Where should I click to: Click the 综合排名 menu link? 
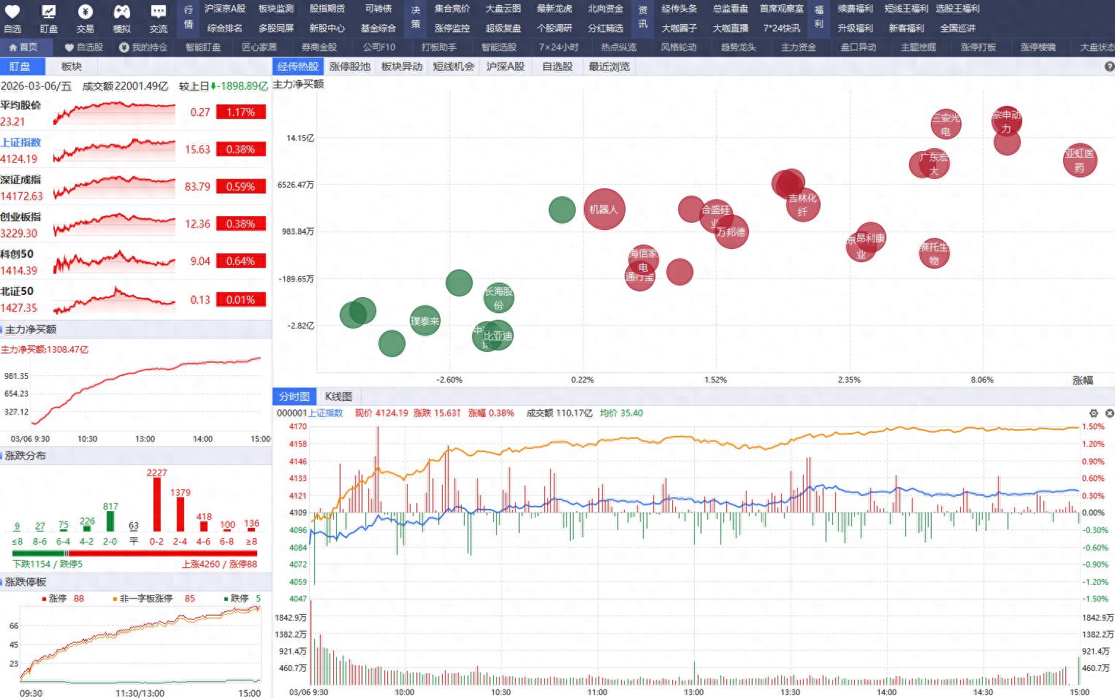click(224, 28)
